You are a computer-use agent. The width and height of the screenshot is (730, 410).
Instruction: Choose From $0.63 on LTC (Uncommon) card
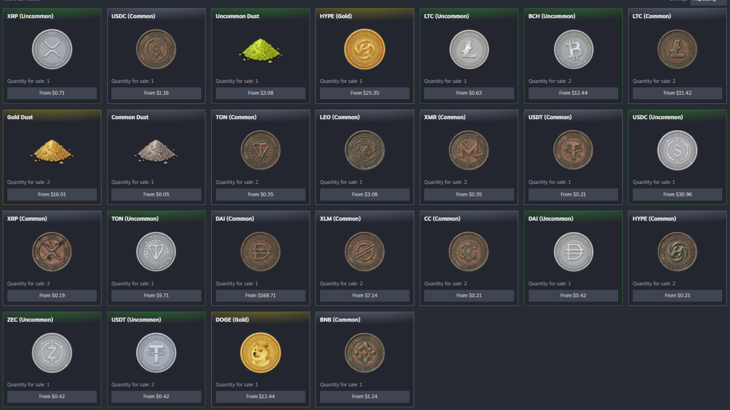tap(469, 93)
